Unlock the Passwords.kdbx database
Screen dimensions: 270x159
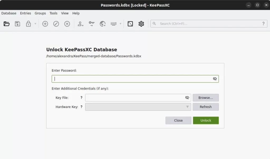tap(206, 120)
